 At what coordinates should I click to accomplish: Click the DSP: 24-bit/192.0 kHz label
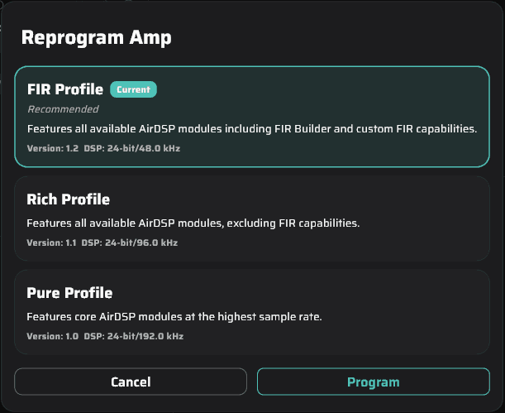tap(134, 336)
